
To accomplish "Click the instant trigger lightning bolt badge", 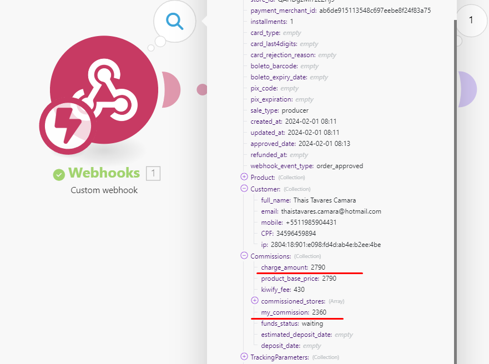I will (68, 126).
